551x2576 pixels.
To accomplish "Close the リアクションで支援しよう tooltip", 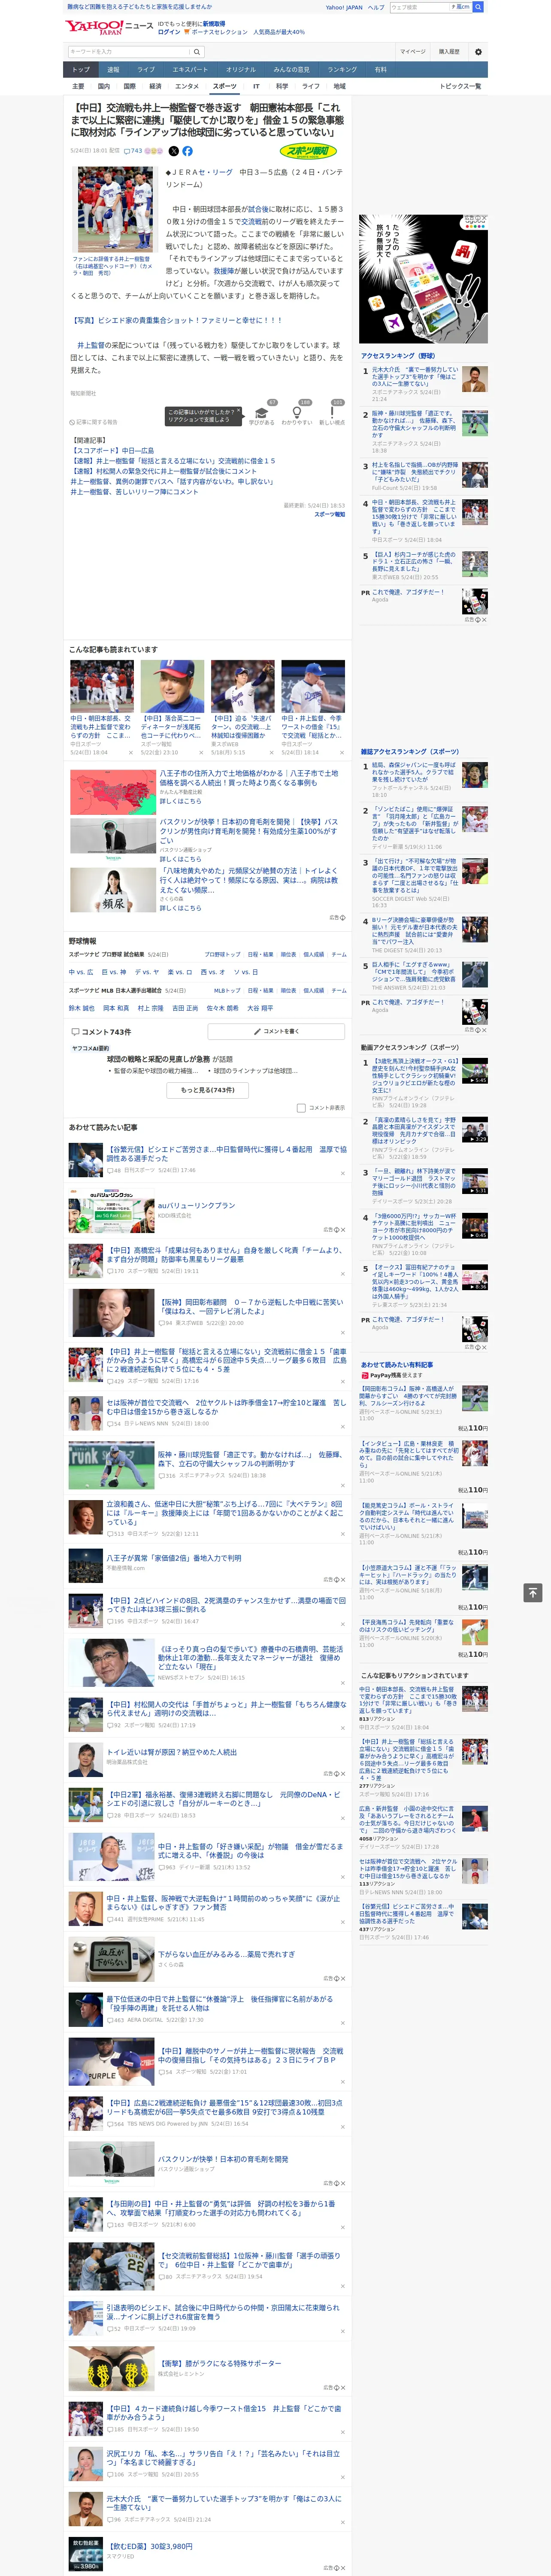I will 238,411.
